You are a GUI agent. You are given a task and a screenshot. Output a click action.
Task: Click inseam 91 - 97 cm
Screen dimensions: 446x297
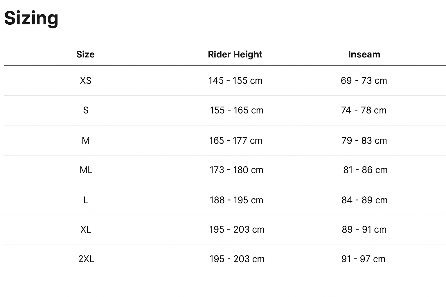(363, 259)
